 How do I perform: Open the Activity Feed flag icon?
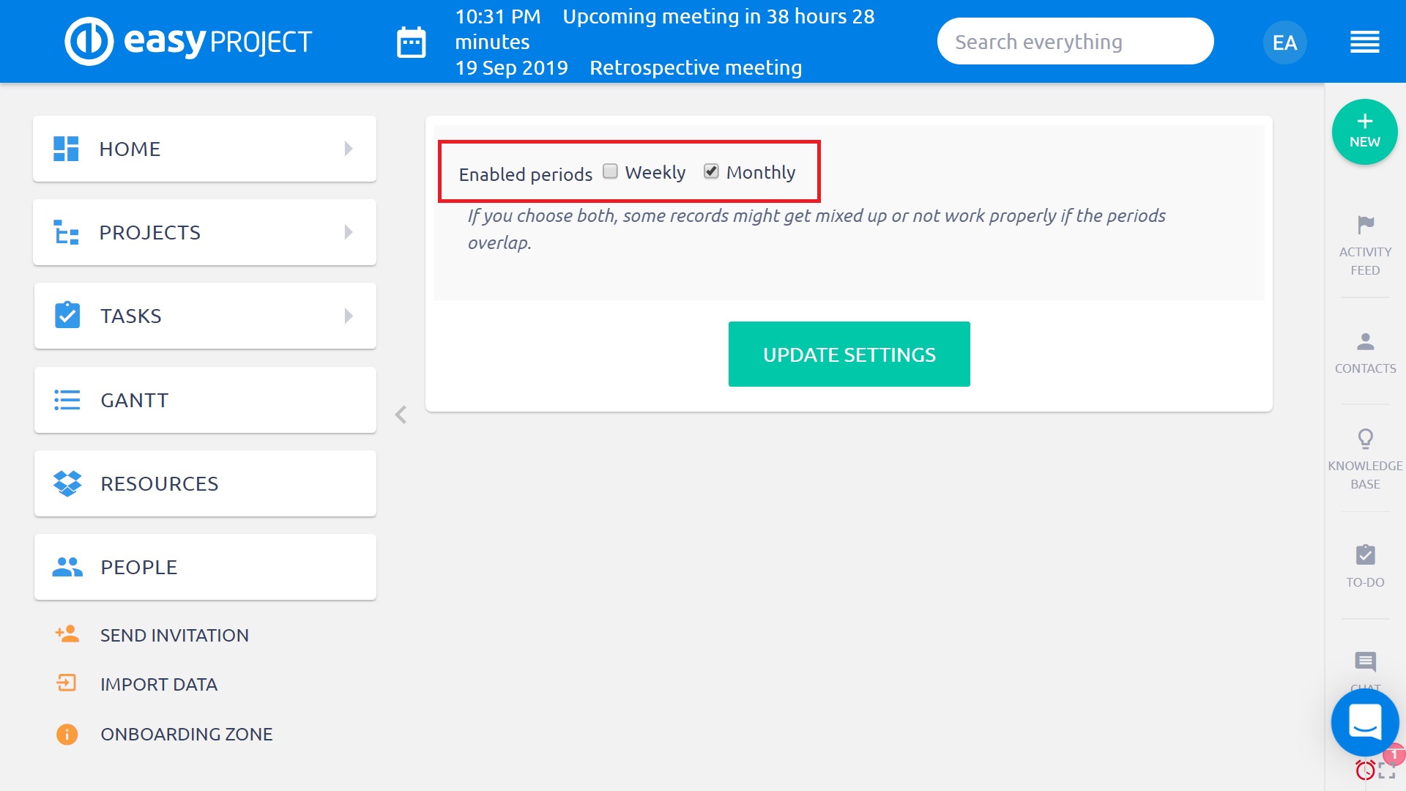(1365, 224)
